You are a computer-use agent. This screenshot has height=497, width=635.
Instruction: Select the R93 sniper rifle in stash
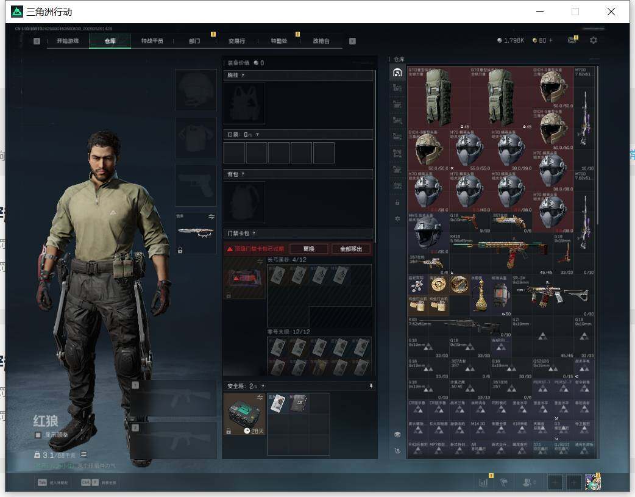click(459, 327)
